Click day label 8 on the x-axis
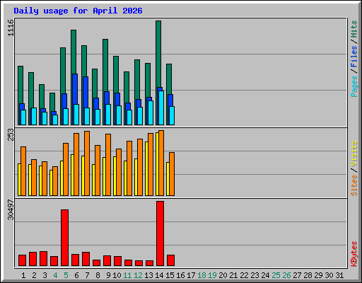Viewport: 362px width, 283px height. tap(98, 275)
